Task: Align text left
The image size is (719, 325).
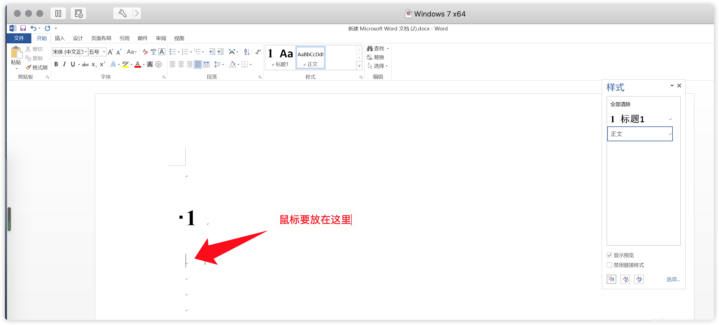Action: click(x=173, y=65)
